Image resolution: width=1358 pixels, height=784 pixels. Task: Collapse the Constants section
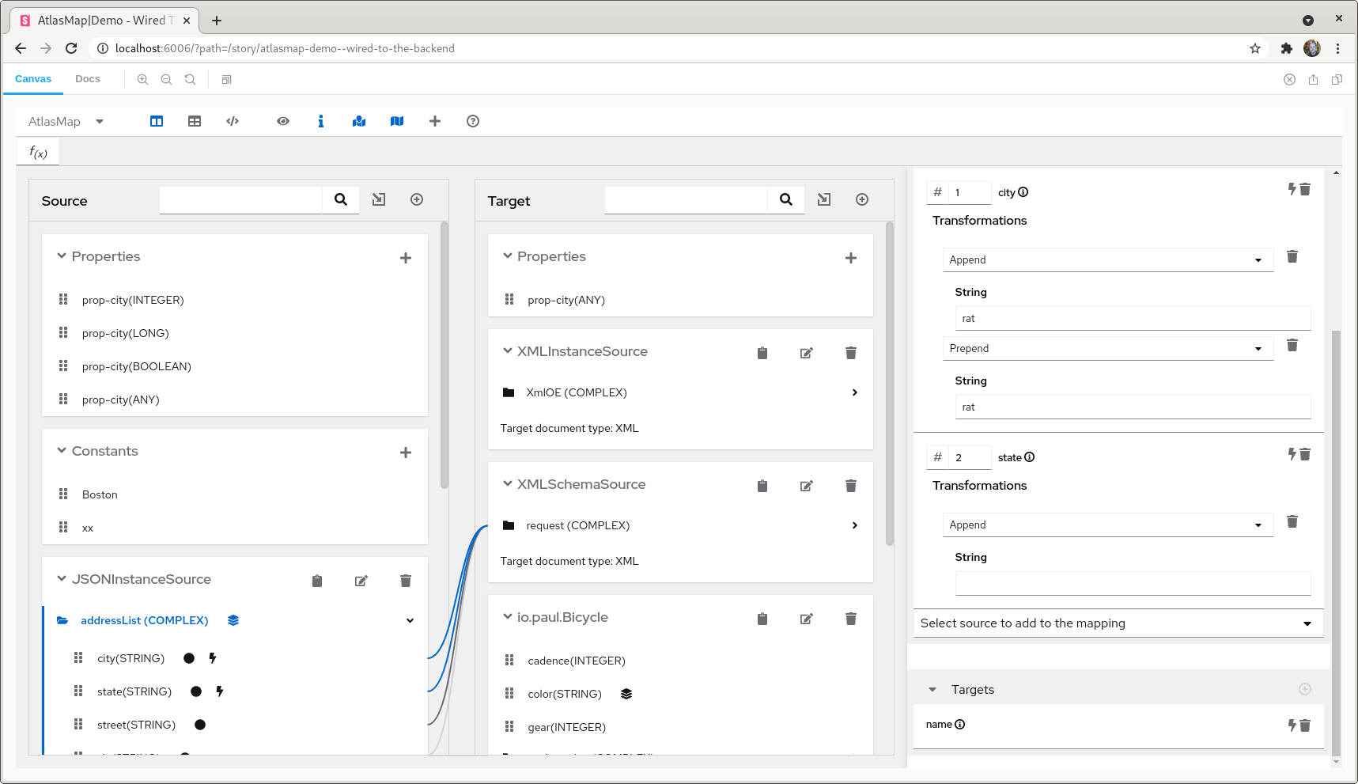point(62,450)
